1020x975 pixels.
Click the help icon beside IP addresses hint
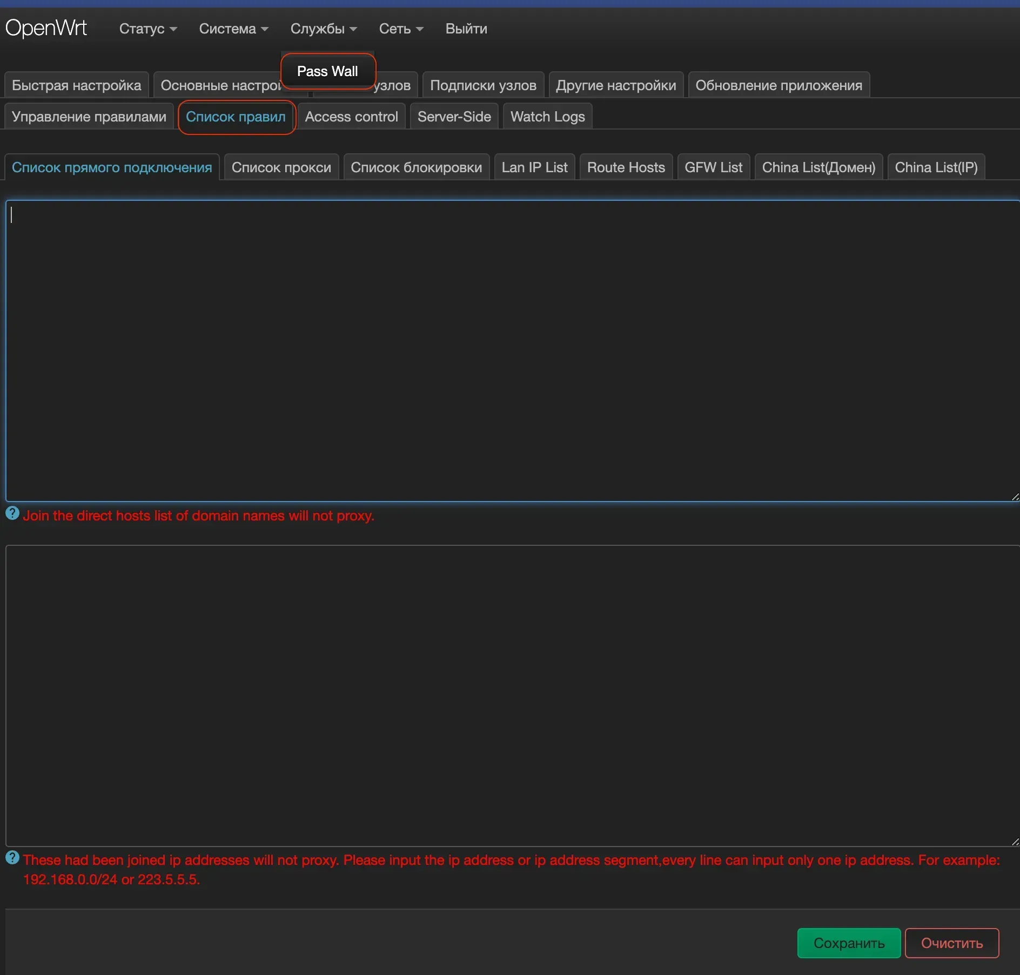pyautogui.click(x=12, y=858)
